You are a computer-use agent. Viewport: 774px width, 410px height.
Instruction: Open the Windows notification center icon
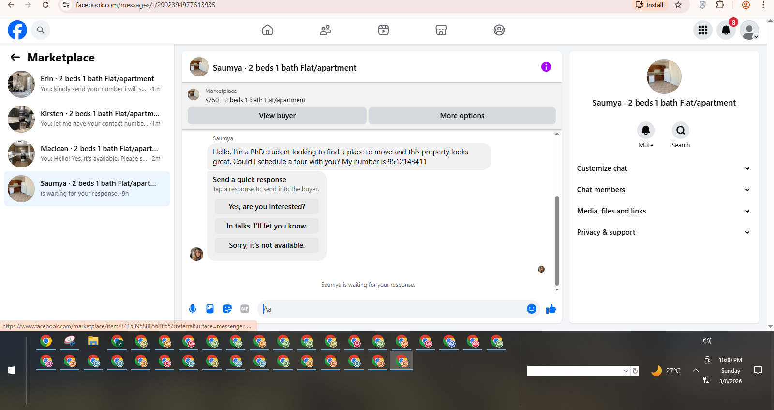pos(758,370)
